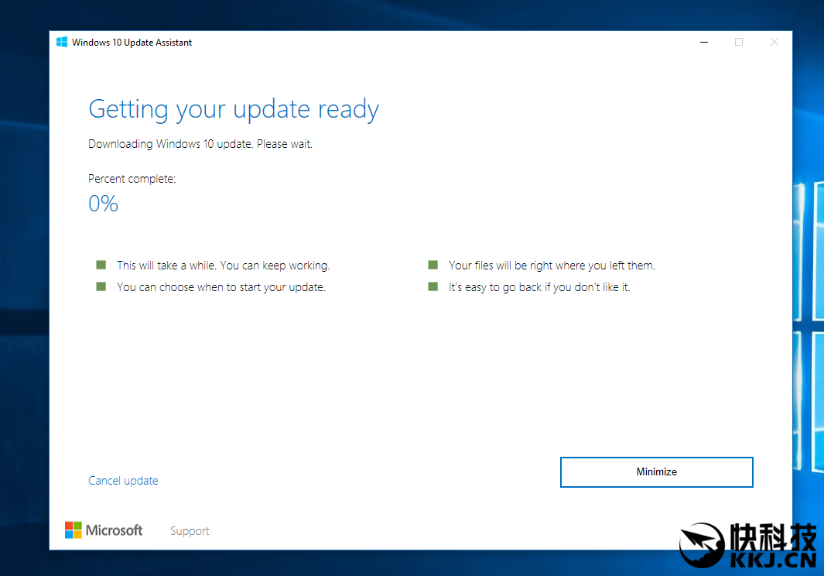The height and width of the screenshot is (576, 824).
Task: Click the 'Windows 10 Update Assistant' window title
Action: tap(132, 43)
